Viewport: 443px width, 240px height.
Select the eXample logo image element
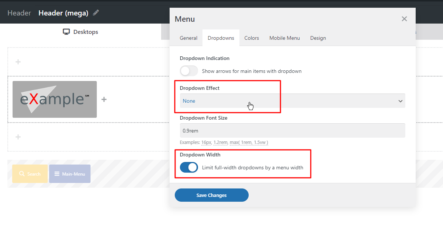coord(55,99)
